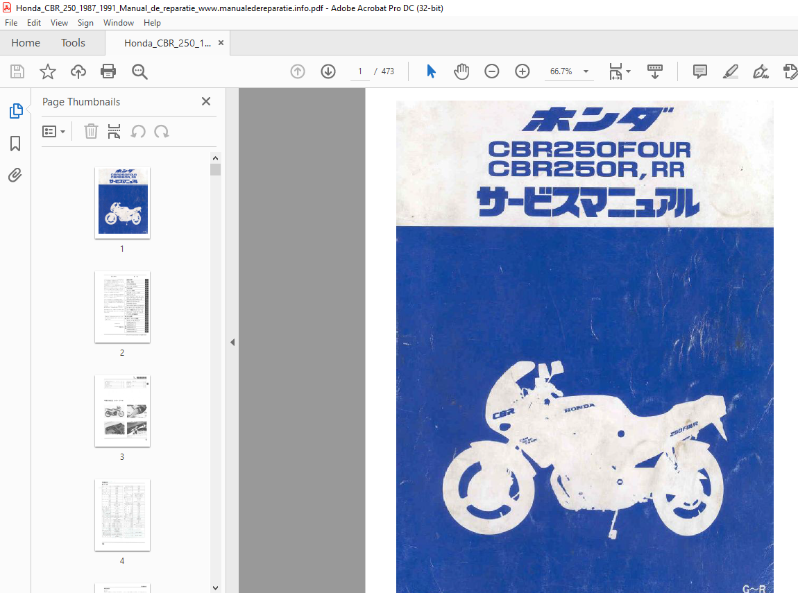Open the View menu
The width and height of the screenshot is (798, 593).
(59, 23)
